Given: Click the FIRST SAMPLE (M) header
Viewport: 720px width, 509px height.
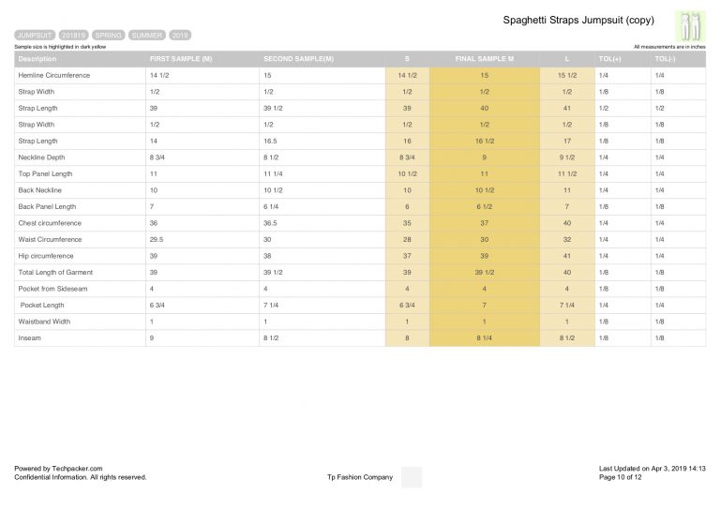Looking at the screenshot, I should (181, 59).
